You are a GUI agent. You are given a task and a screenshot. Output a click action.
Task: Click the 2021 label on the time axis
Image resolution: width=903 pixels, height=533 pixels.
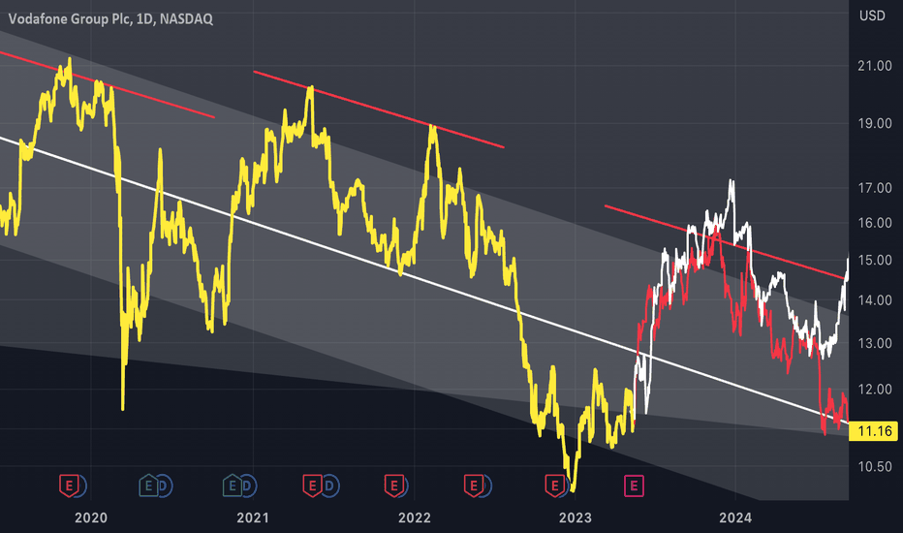[x=253, y=518]
